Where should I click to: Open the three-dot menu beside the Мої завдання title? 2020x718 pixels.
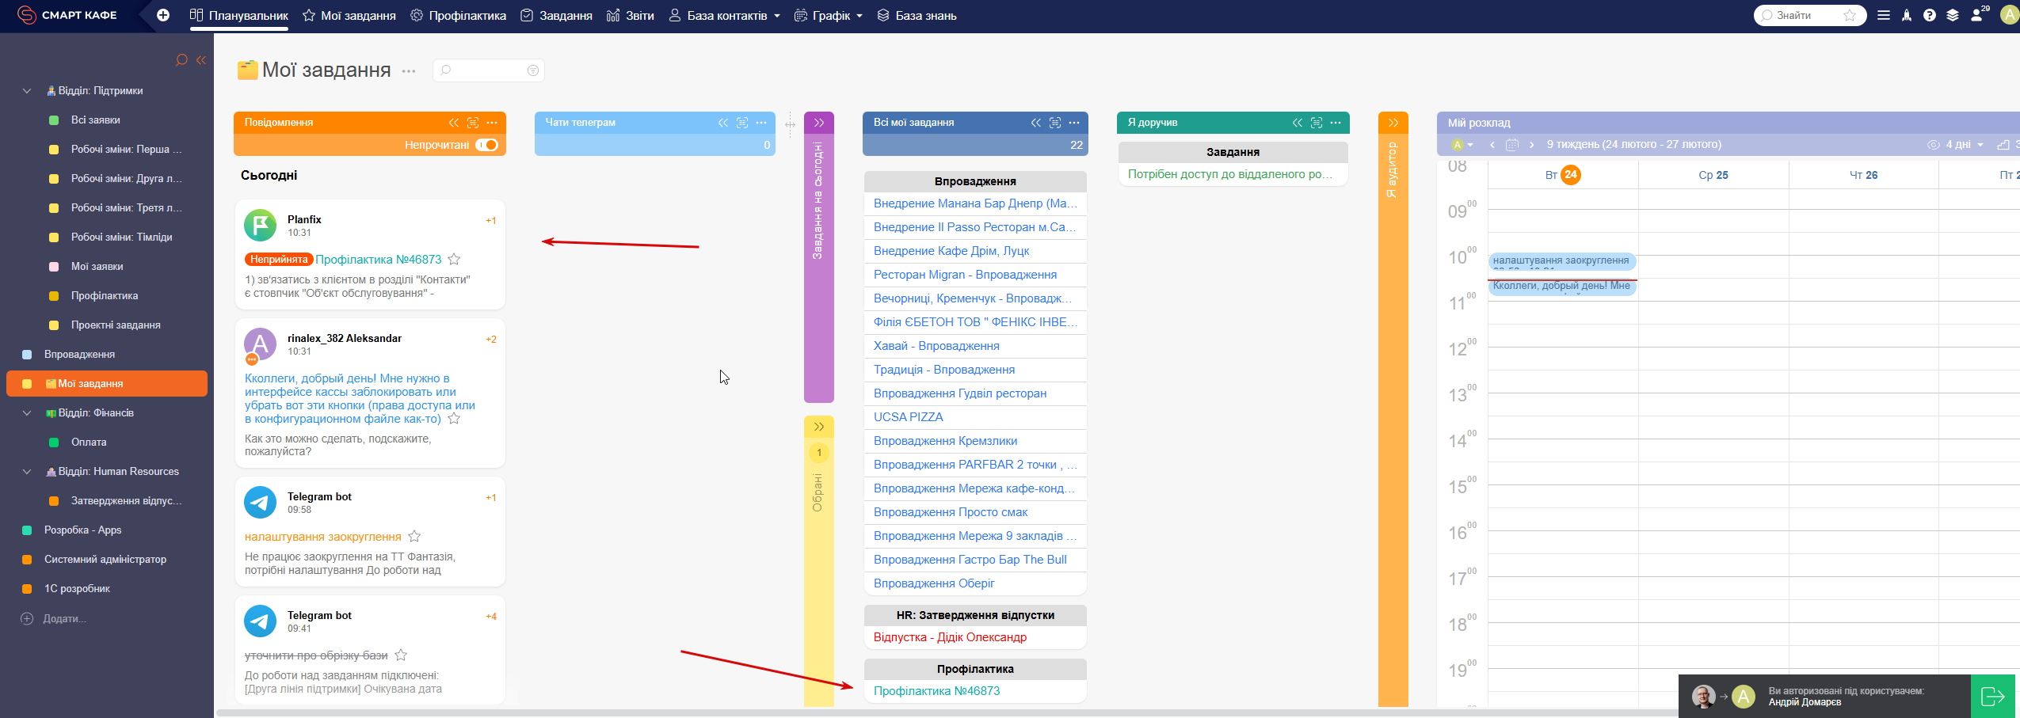tap(409, 70)
